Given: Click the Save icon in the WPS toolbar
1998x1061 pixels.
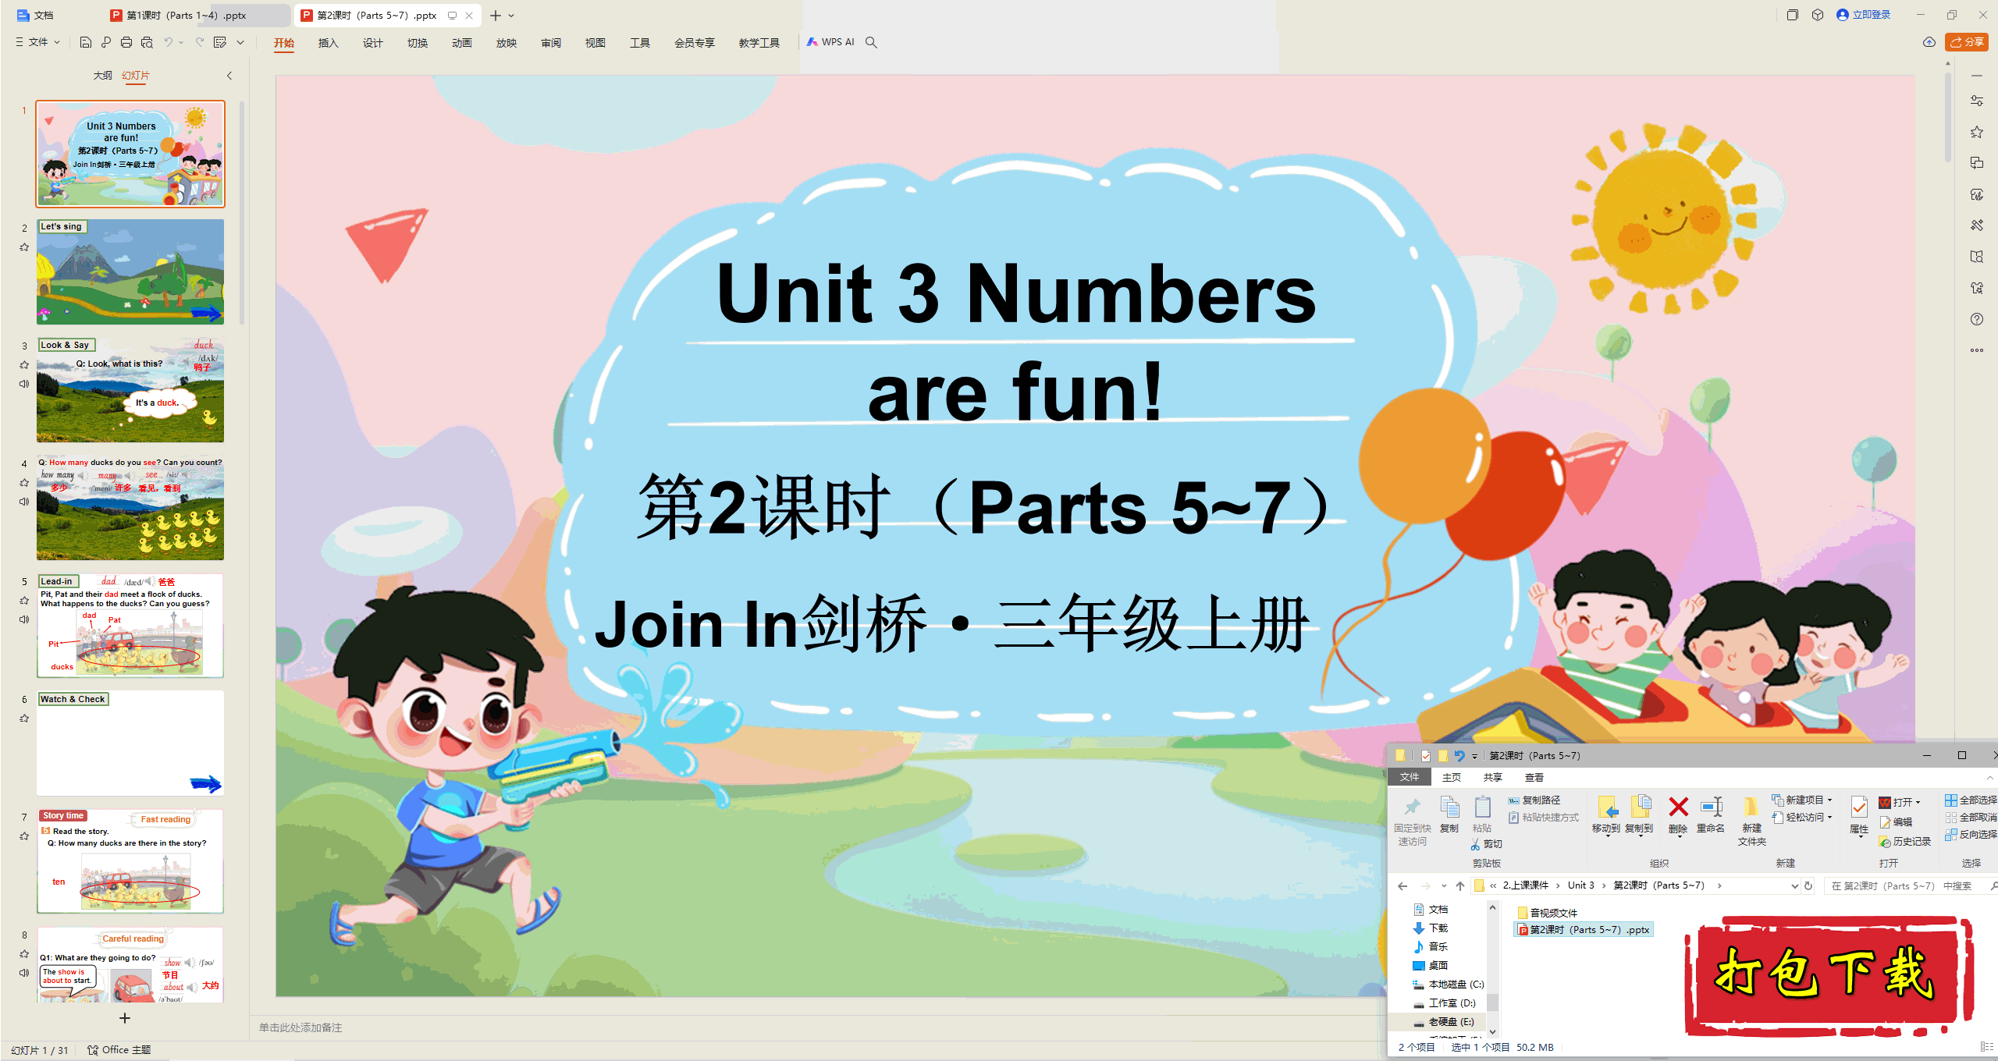Looking at the screenshot, I should click(86, 42).
